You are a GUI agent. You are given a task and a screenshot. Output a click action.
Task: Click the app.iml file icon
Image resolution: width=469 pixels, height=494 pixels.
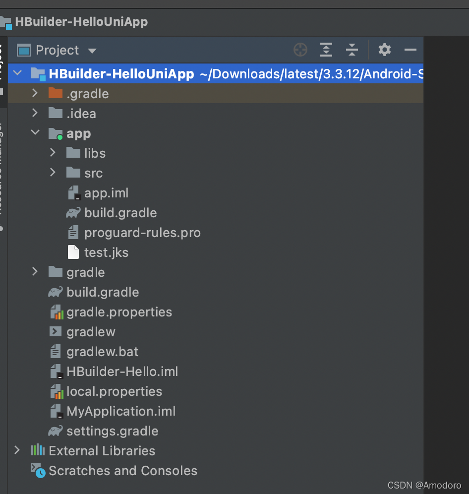click(x=74, y=193)
